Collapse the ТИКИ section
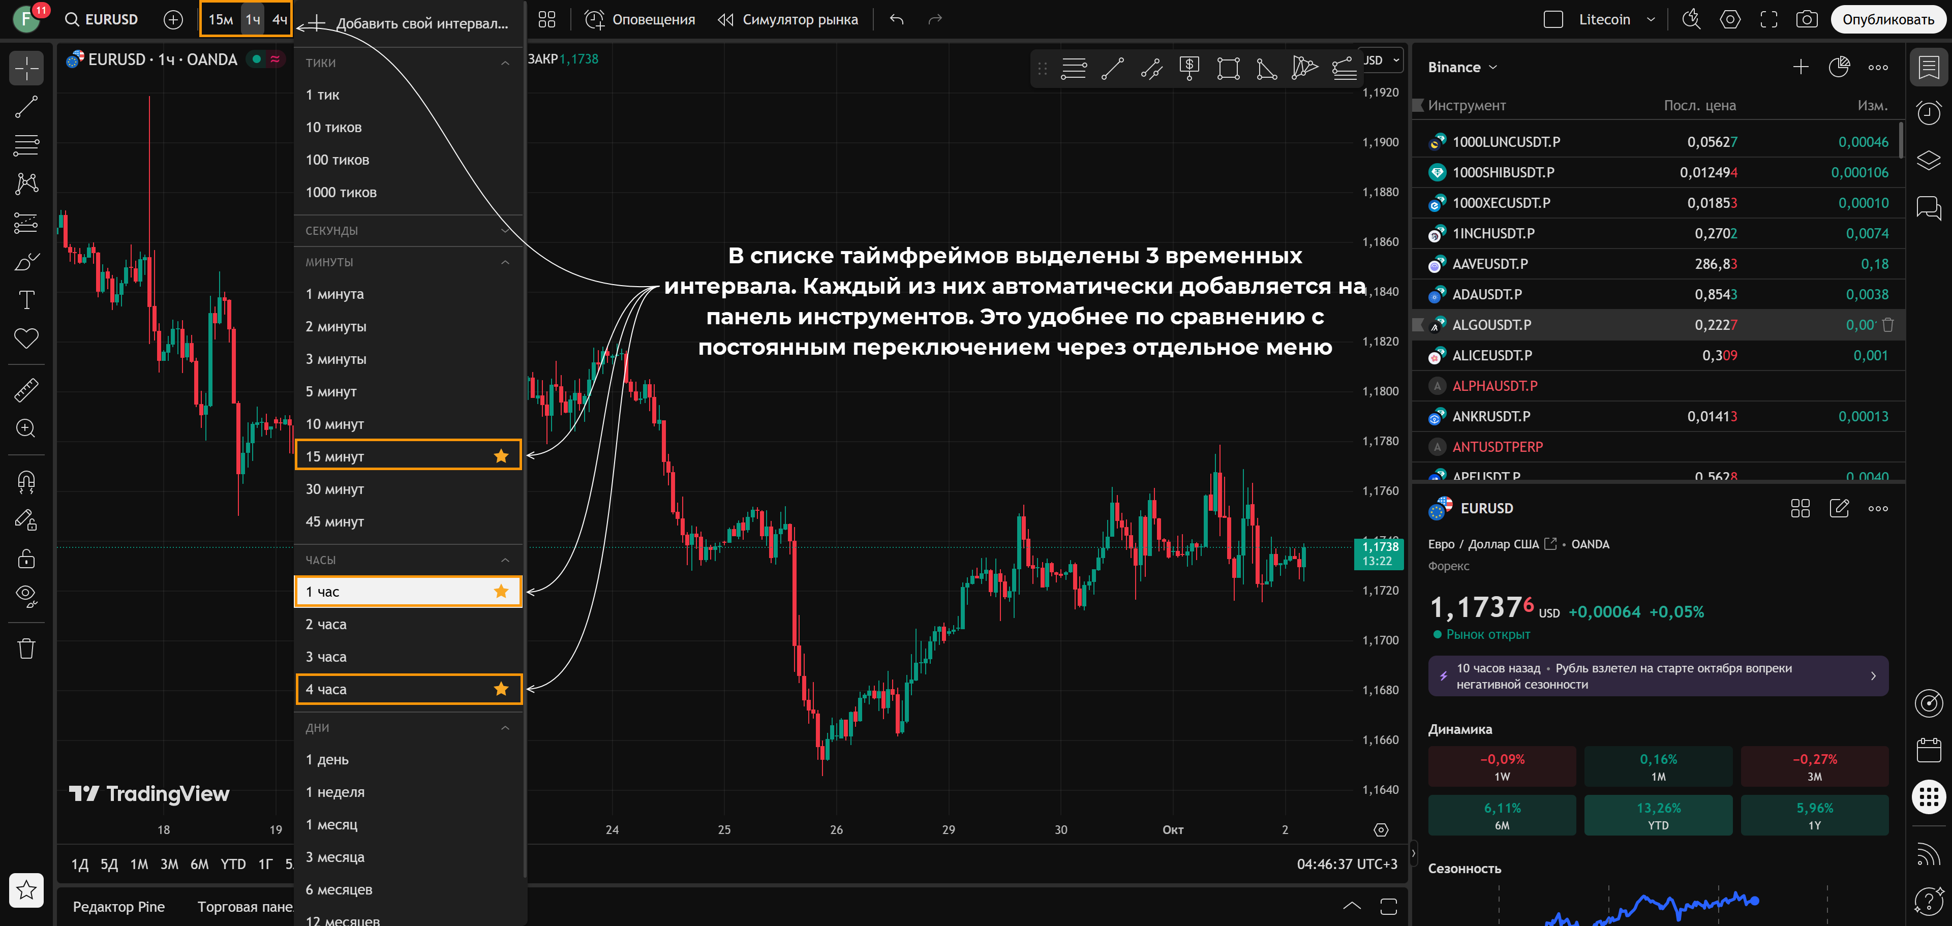Screen dimensions: 1952x926 coord(505,63)
